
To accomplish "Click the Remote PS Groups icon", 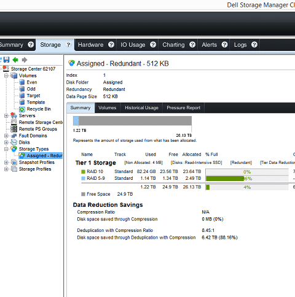I will point(14,129).
